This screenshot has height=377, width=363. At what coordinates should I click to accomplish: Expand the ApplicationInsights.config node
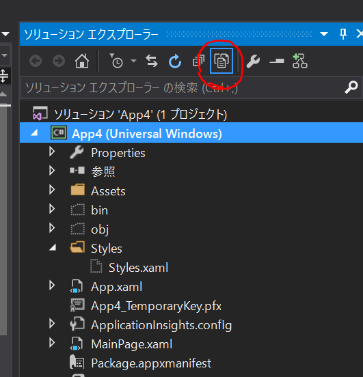coord(52,324)
